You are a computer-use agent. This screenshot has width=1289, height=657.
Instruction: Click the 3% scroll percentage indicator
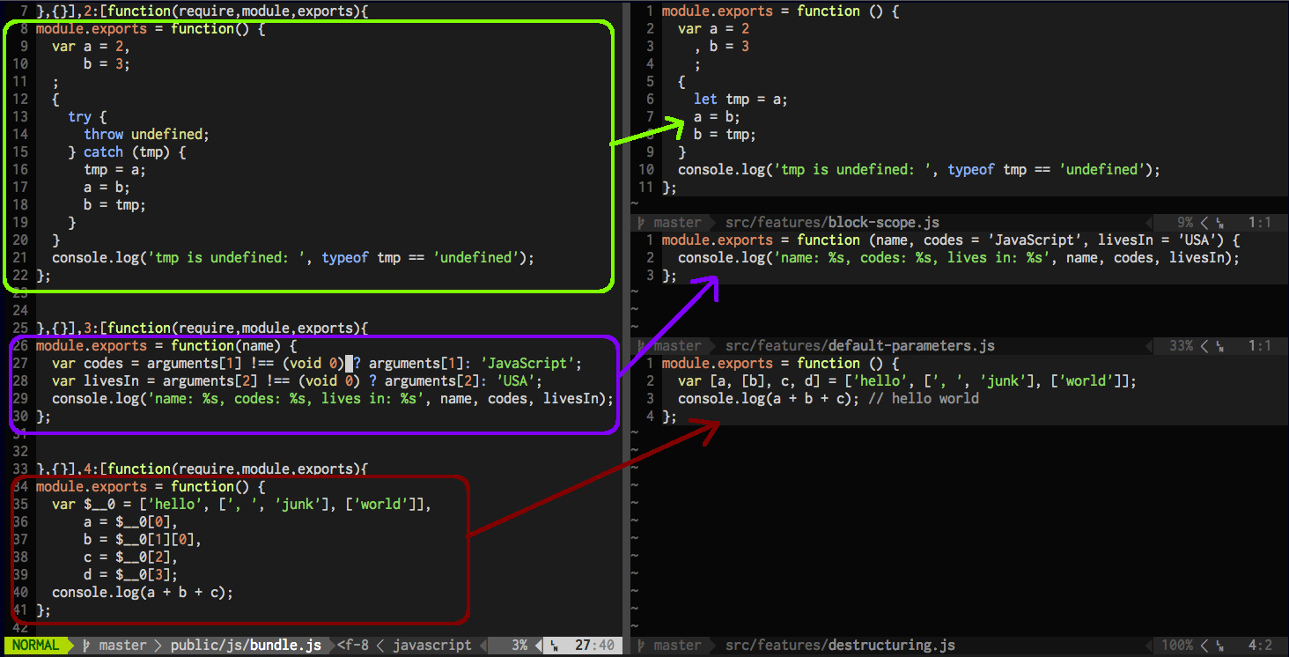coord(519,646)
